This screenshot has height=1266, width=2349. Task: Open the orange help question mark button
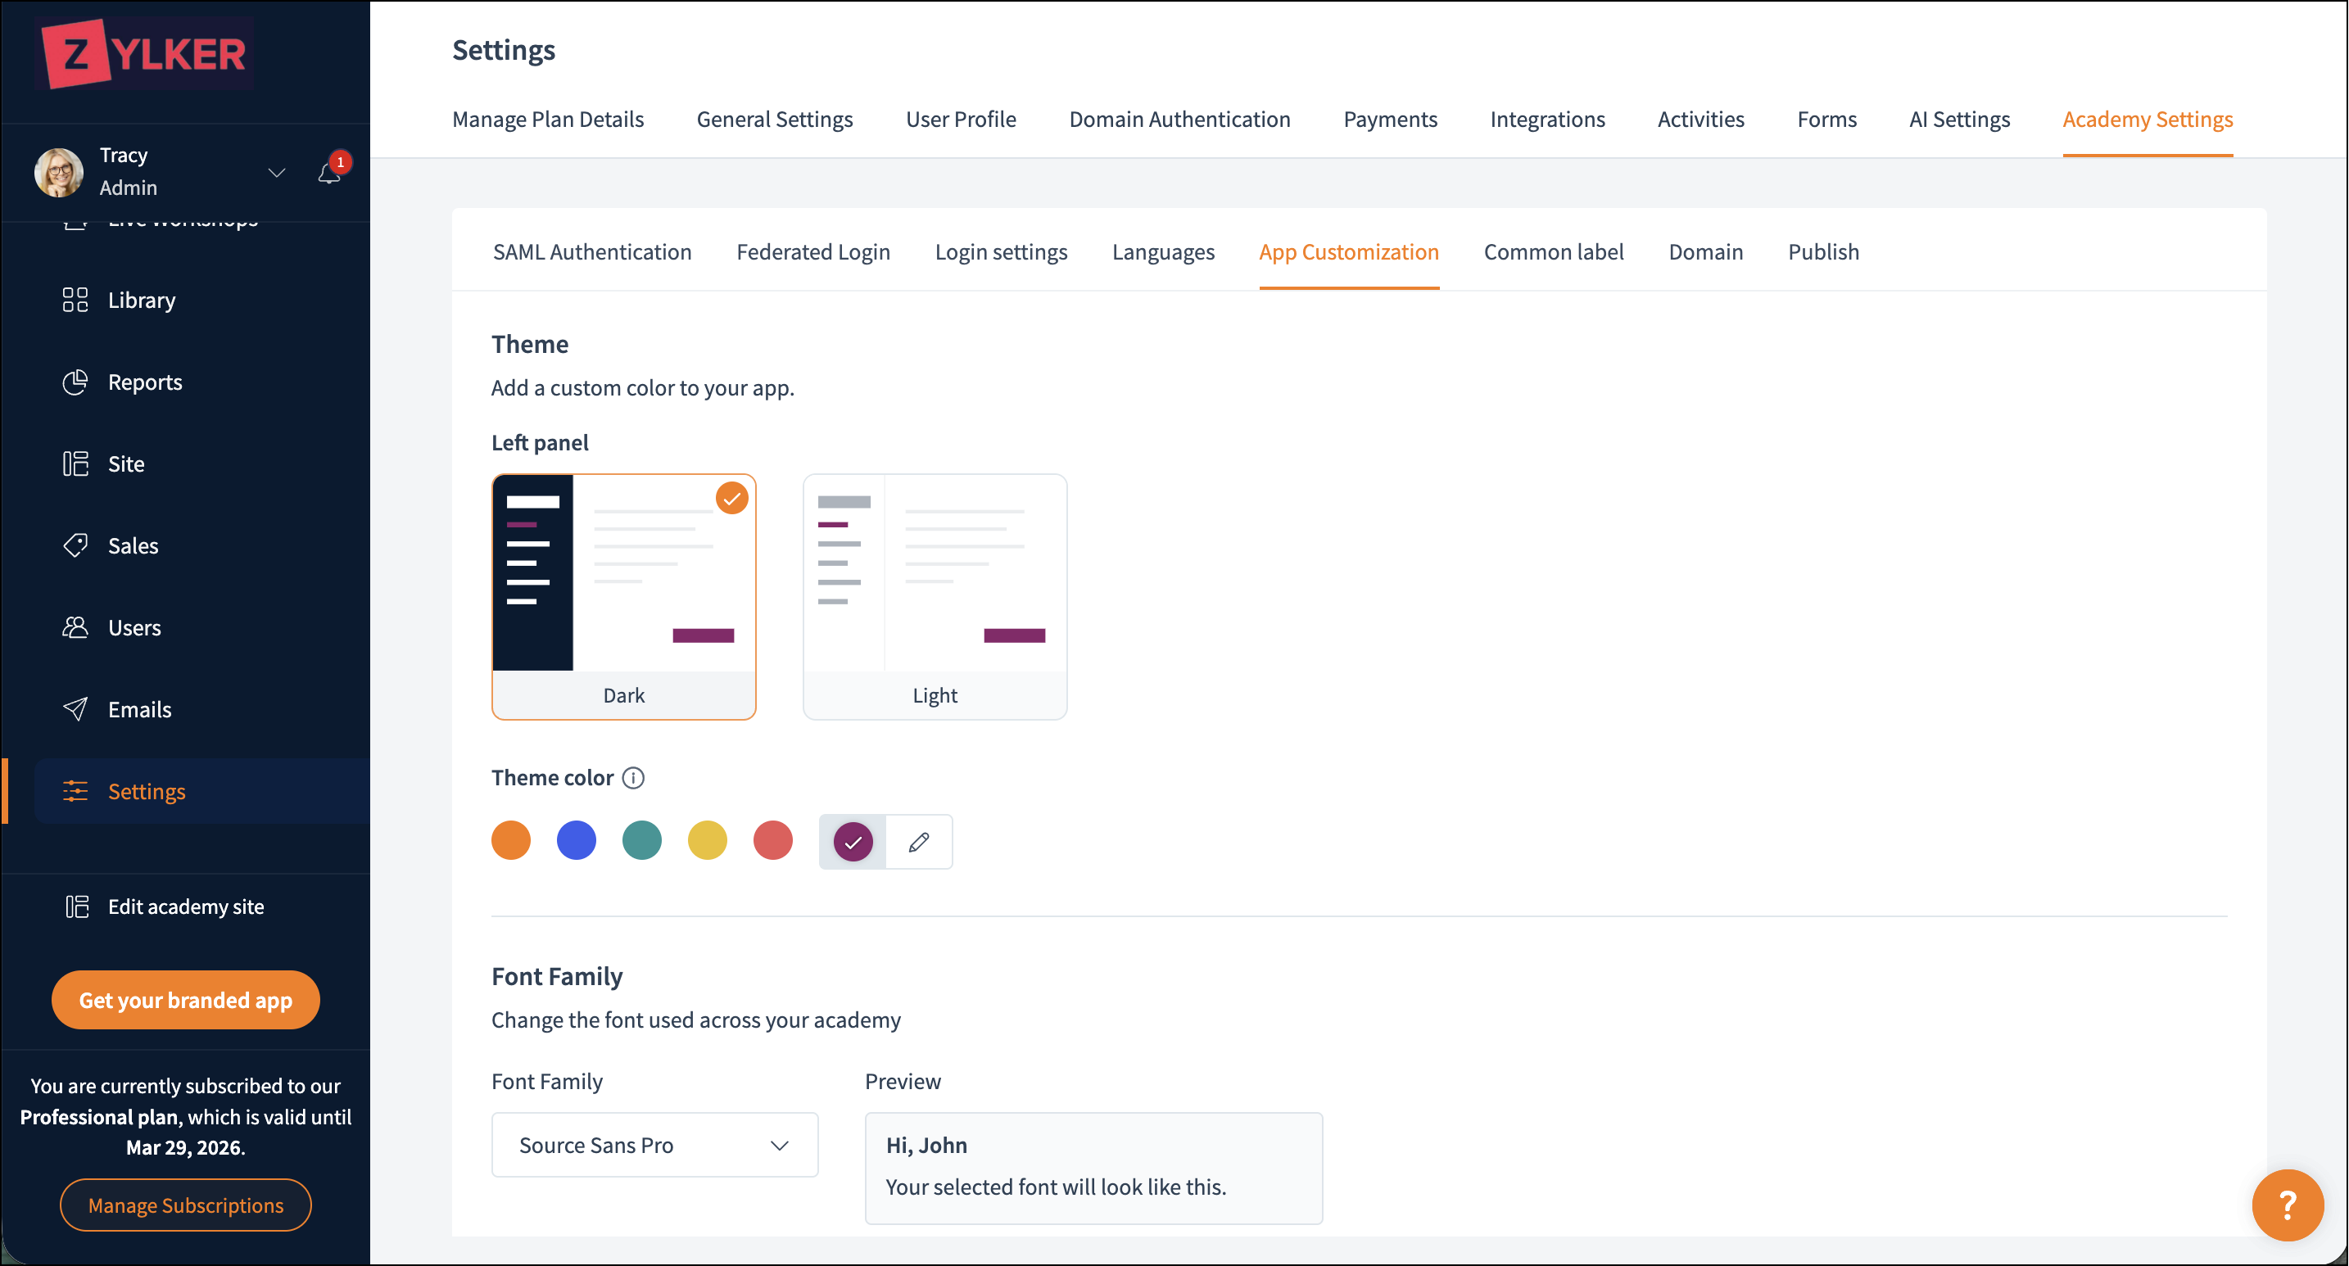click(2287, 1204)
